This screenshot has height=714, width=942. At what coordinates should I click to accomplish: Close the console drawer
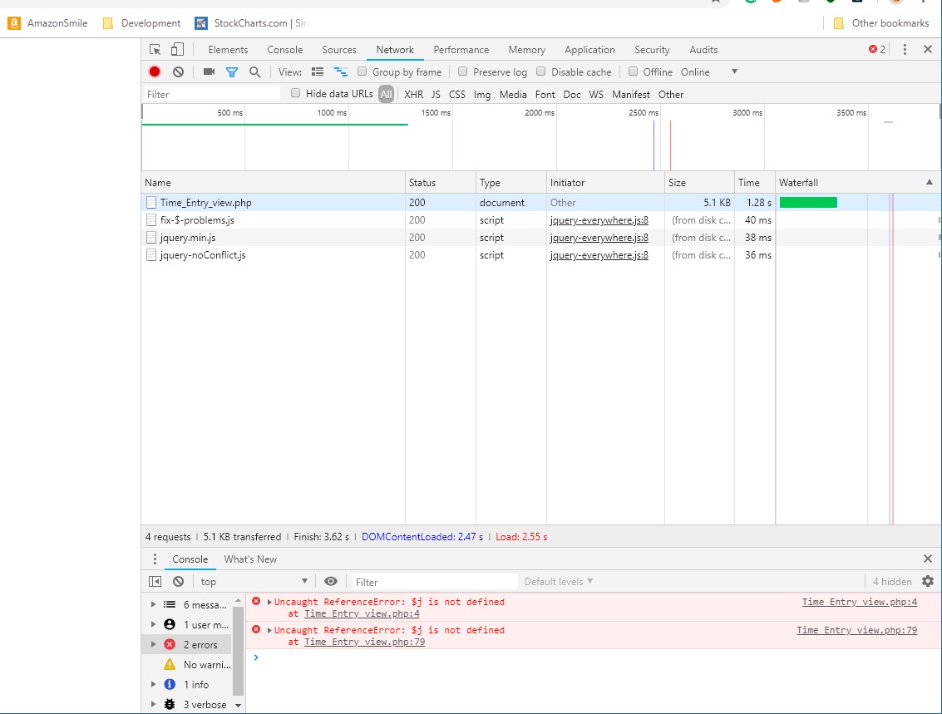928,559
